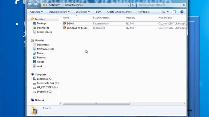Click CENTURY in the address breadcrumb
209x117 pixels.
[x=55, y=5]
